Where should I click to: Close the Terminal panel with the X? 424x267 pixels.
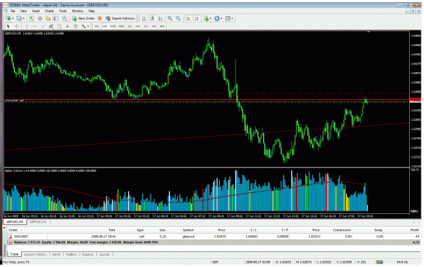coord(4,228)
